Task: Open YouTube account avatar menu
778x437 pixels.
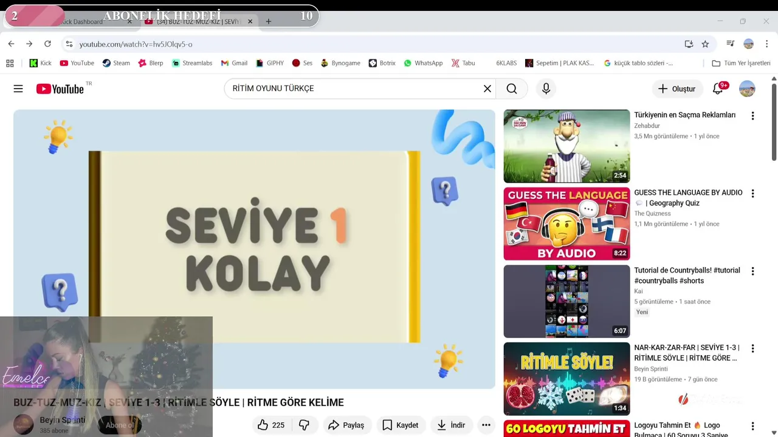Action: tap(747, 89)
